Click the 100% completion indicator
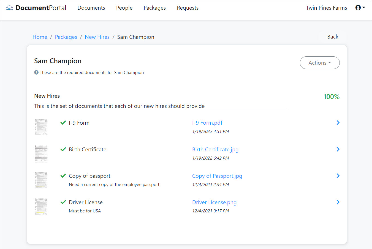This screenshot has height=249, width=372. pyautogui.click(x=331, y=97)
